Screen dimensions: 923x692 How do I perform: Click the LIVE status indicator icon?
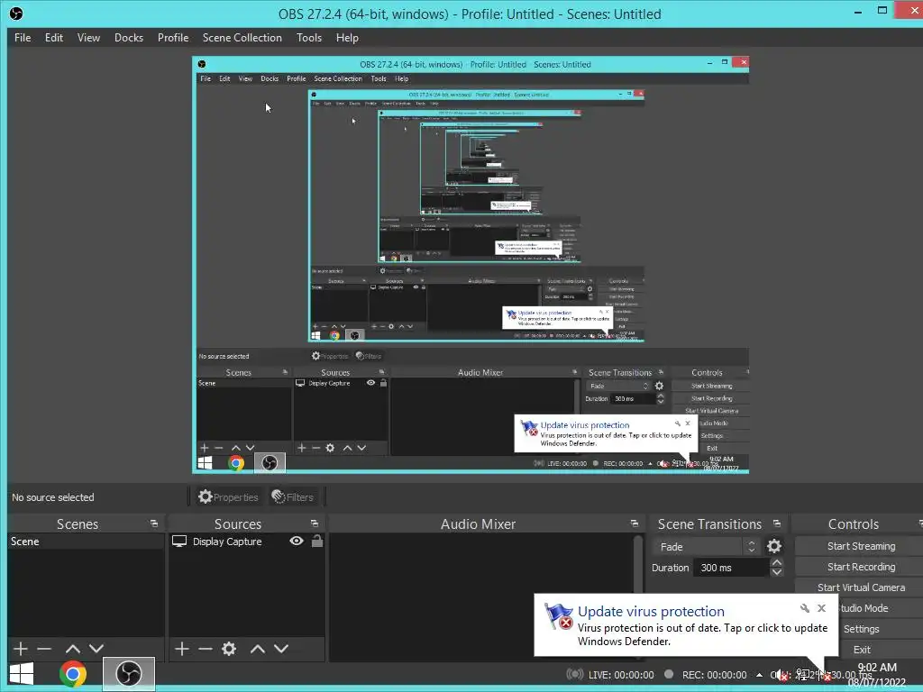tap(574, 674)
